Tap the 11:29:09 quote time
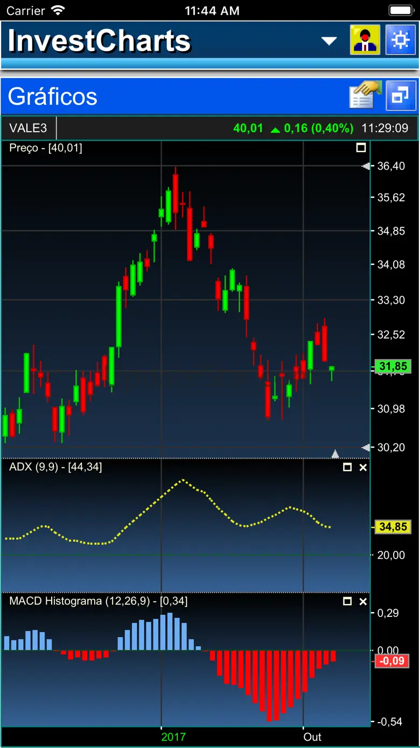The height and width of the screenshot is (748, 420). pos(385,128)
